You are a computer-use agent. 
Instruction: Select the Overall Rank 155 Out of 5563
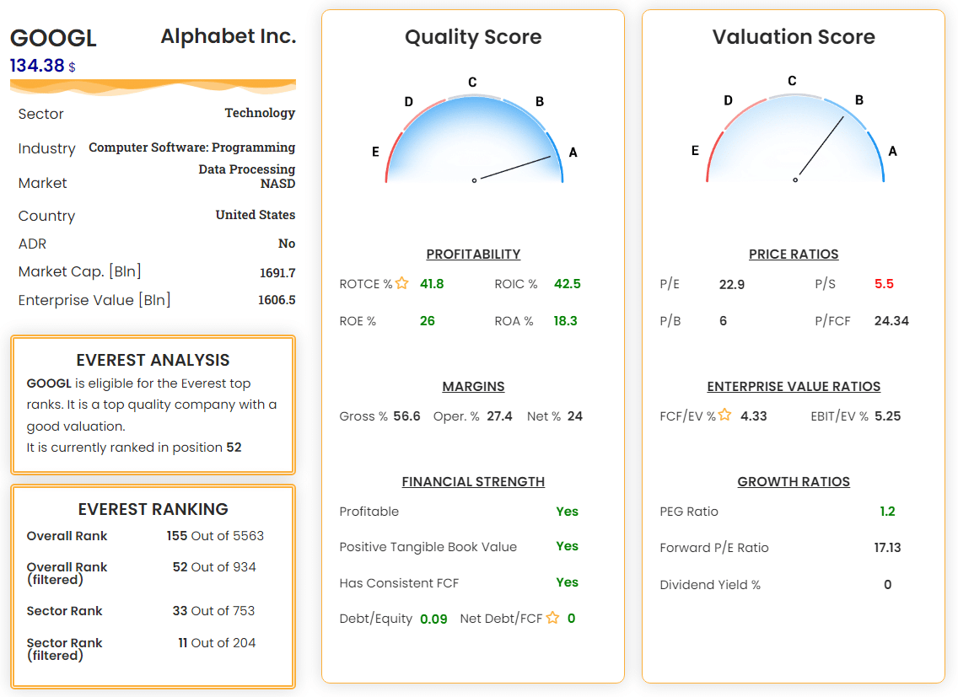tap(215, 536)
